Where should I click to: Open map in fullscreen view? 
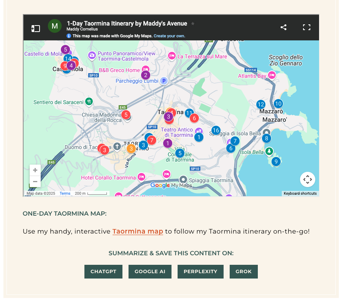click(306, 27)
